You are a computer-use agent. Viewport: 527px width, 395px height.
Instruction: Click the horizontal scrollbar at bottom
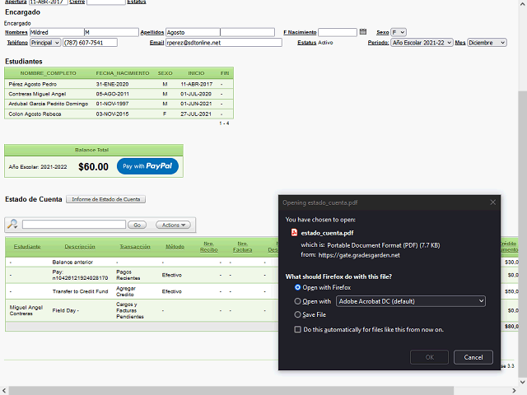click(x=247, y=389)
